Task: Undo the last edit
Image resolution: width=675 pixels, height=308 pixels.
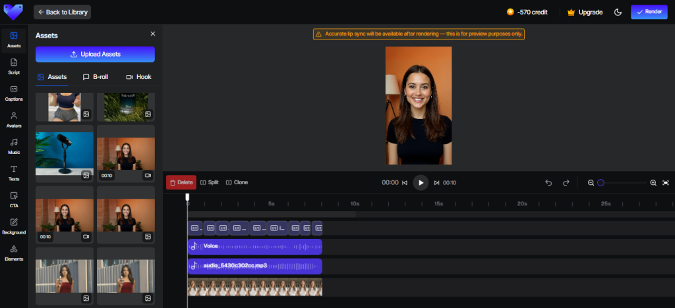Action: (548, 182)
